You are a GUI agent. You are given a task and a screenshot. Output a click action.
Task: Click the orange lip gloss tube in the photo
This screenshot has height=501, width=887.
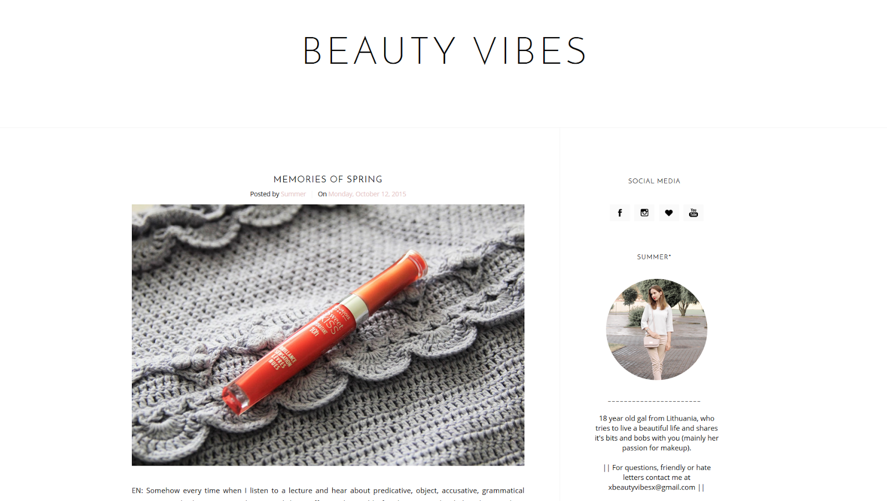click(325, 331)
